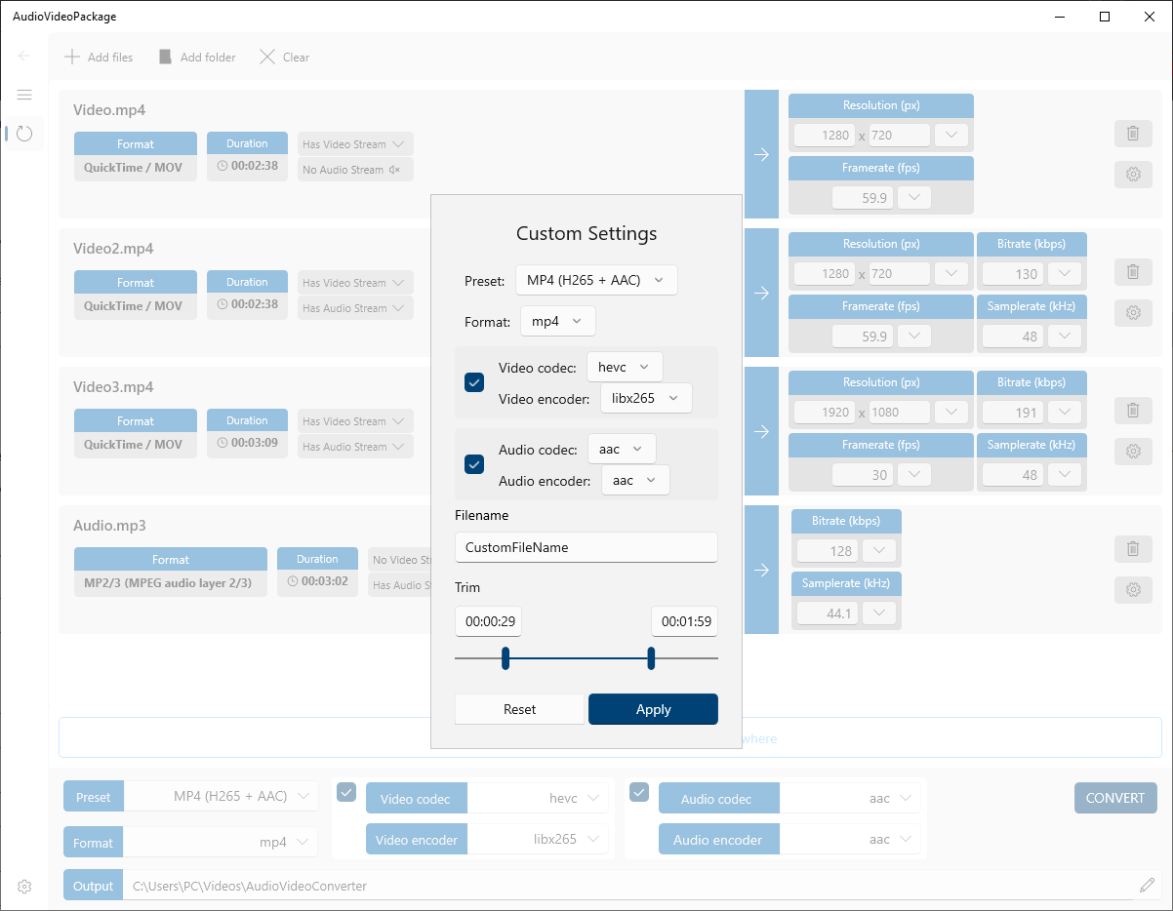Open the Video encoder libx265 dropdown in dialog
Screen dimensions: 1173x911
tap(646, 398)
